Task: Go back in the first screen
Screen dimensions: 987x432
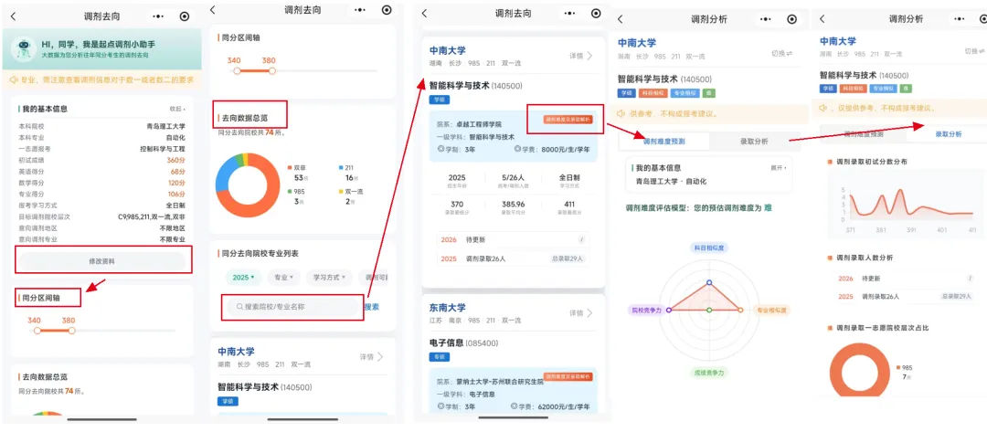Action: [14, 16]
